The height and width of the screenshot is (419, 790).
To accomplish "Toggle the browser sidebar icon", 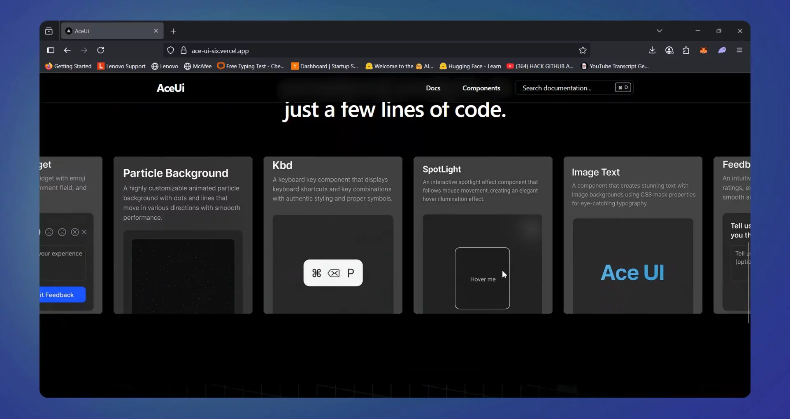I will click(x=51, y=50).
